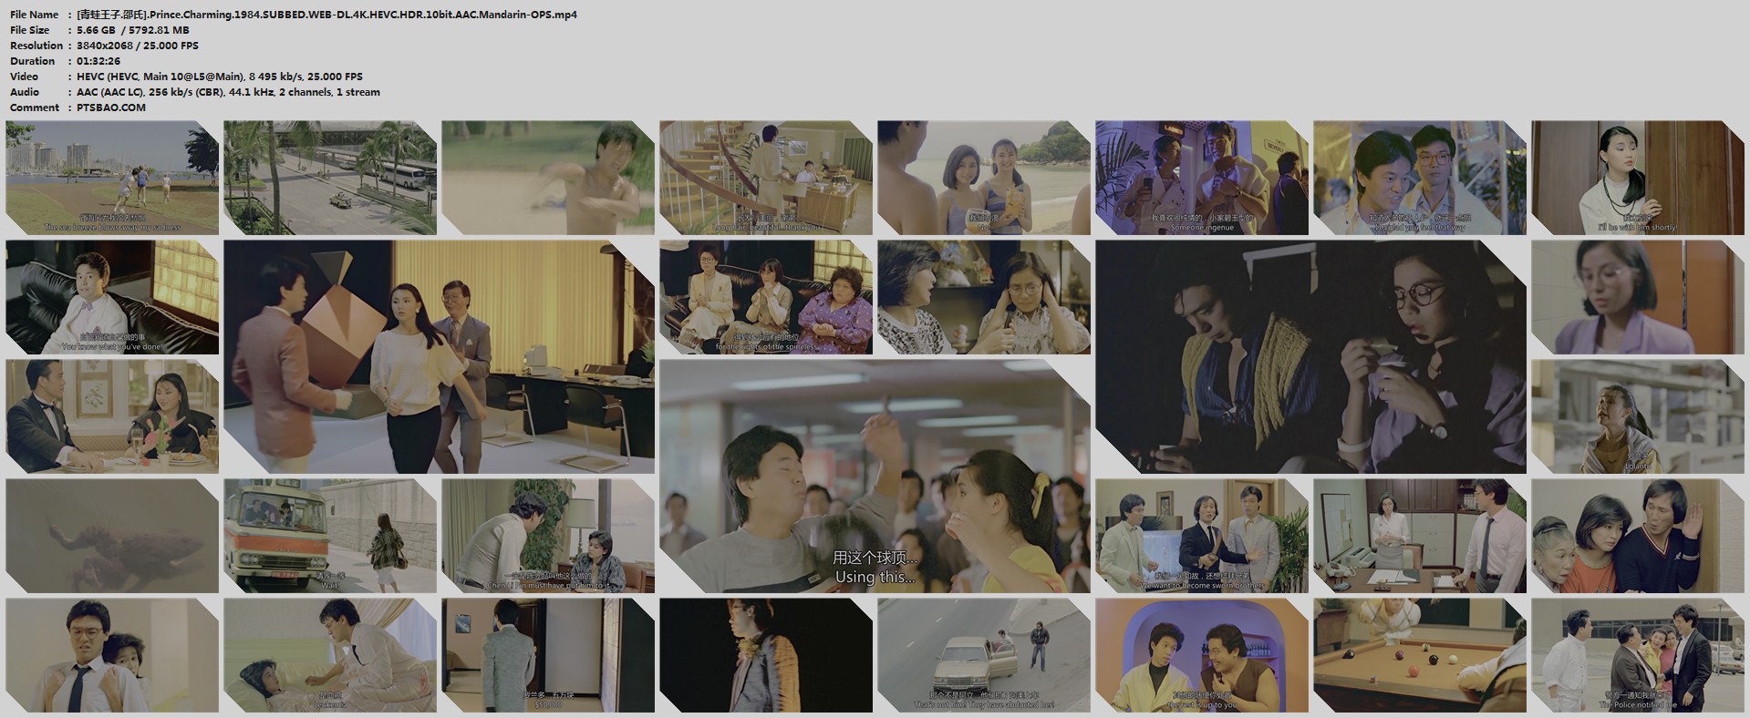Open the two women on beach thumbnail
Image resolution: width=1750 pixels, height=718 pixels.
(984, 178)
